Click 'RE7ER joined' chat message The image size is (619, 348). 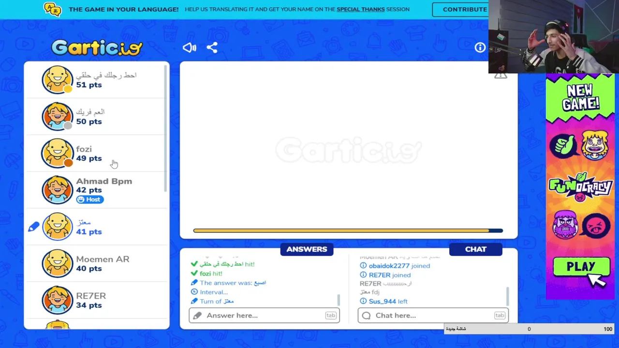(390, 275)
